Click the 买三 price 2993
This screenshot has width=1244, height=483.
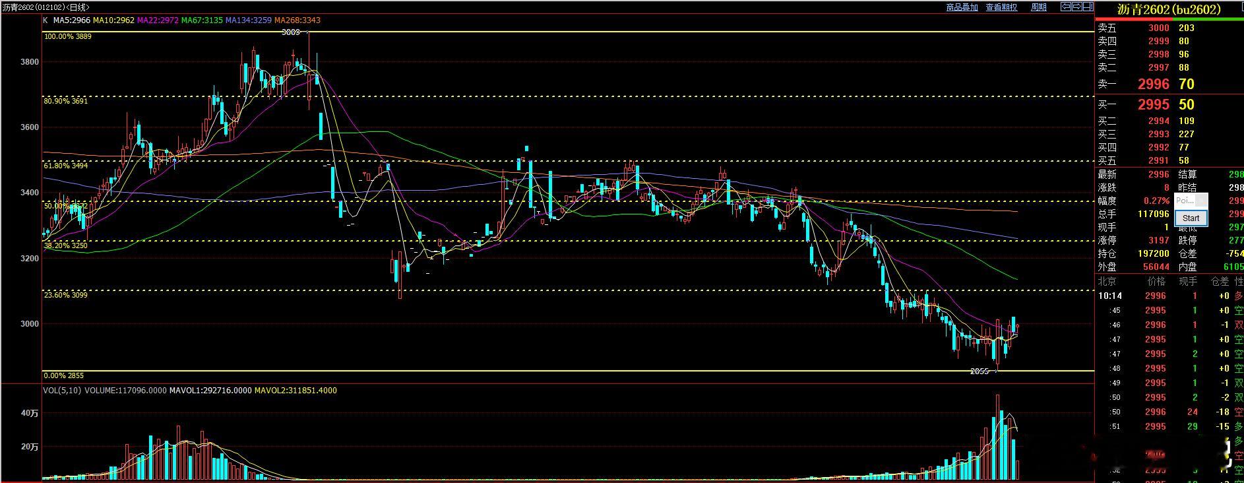[1158, 134]
